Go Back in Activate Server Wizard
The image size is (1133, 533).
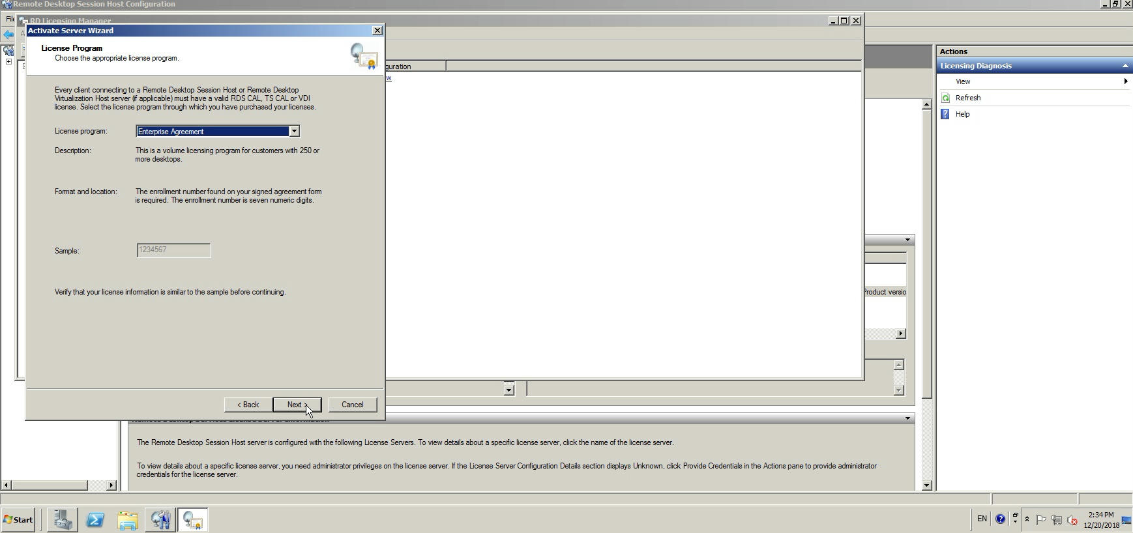248,405
